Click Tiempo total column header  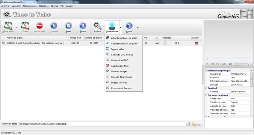tap(75, 38)
